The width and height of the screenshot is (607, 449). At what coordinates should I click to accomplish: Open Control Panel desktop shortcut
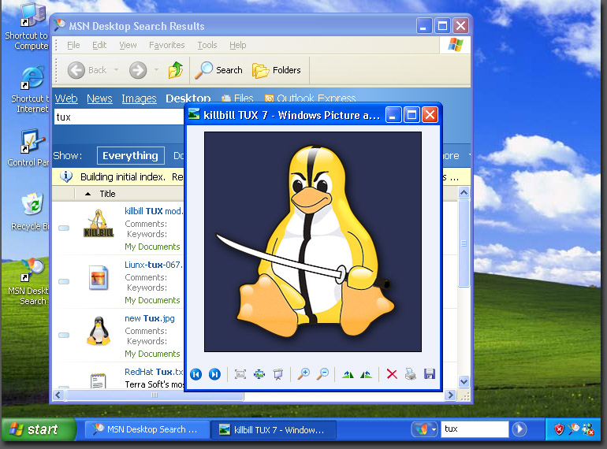click(28, 148)
